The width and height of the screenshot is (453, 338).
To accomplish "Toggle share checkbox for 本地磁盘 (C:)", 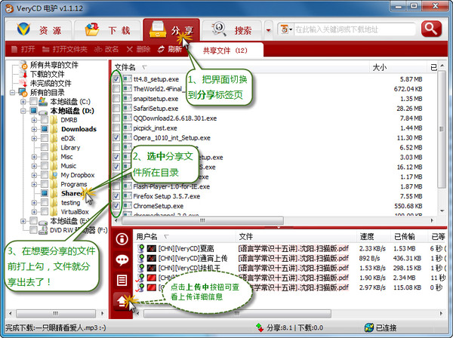I will 33,101.
